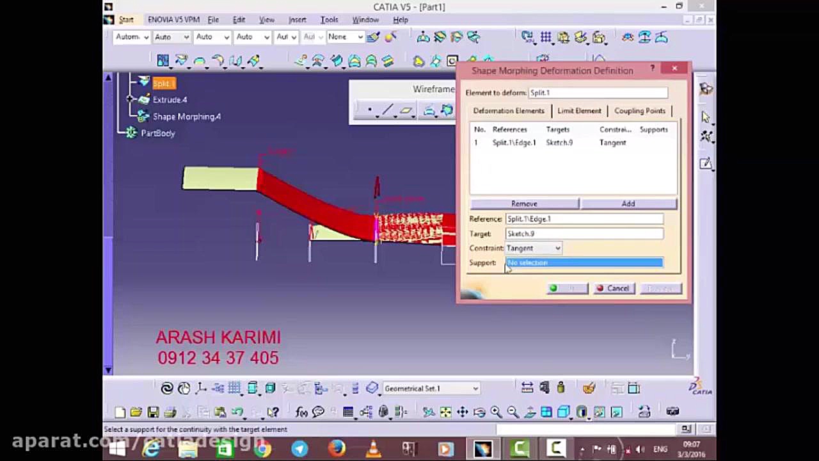Click the Support No selection field
The height and width of the screenshot is (461, 819).
[584, 263]
